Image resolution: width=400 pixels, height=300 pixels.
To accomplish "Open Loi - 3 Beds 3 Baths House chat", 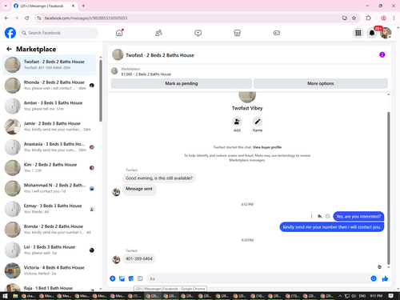I will click(x=50, y=250).
